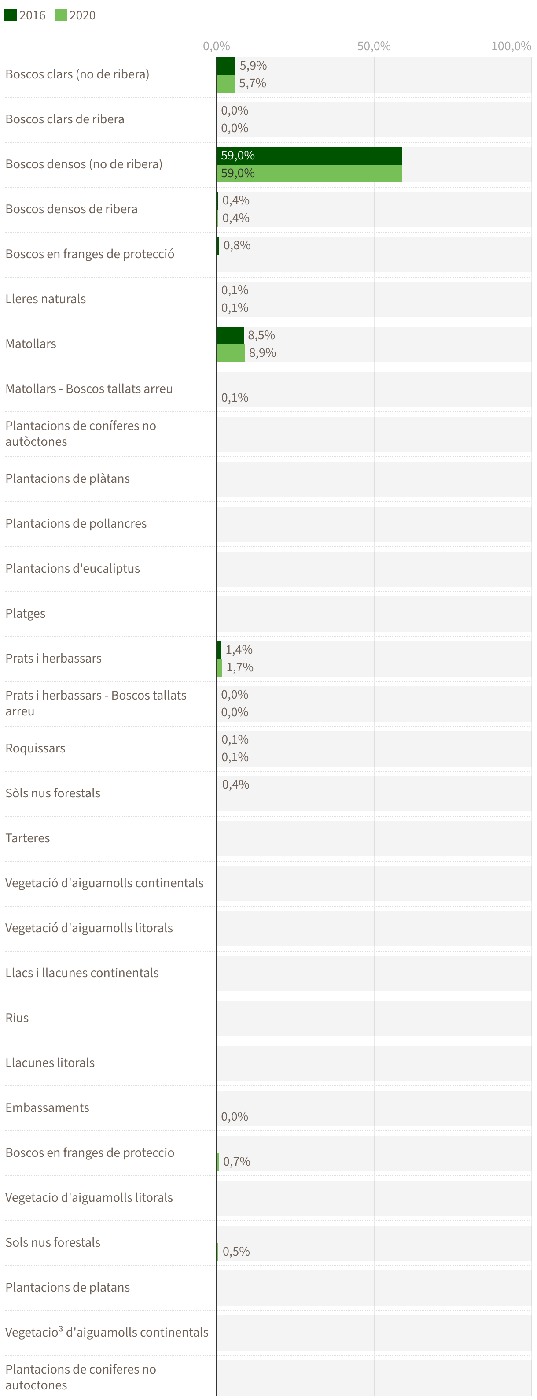The height and width of the screenshot is (1400, 537).
Task: Click the light green 5,7% Boscos clars bar
Action: (225, 84)
